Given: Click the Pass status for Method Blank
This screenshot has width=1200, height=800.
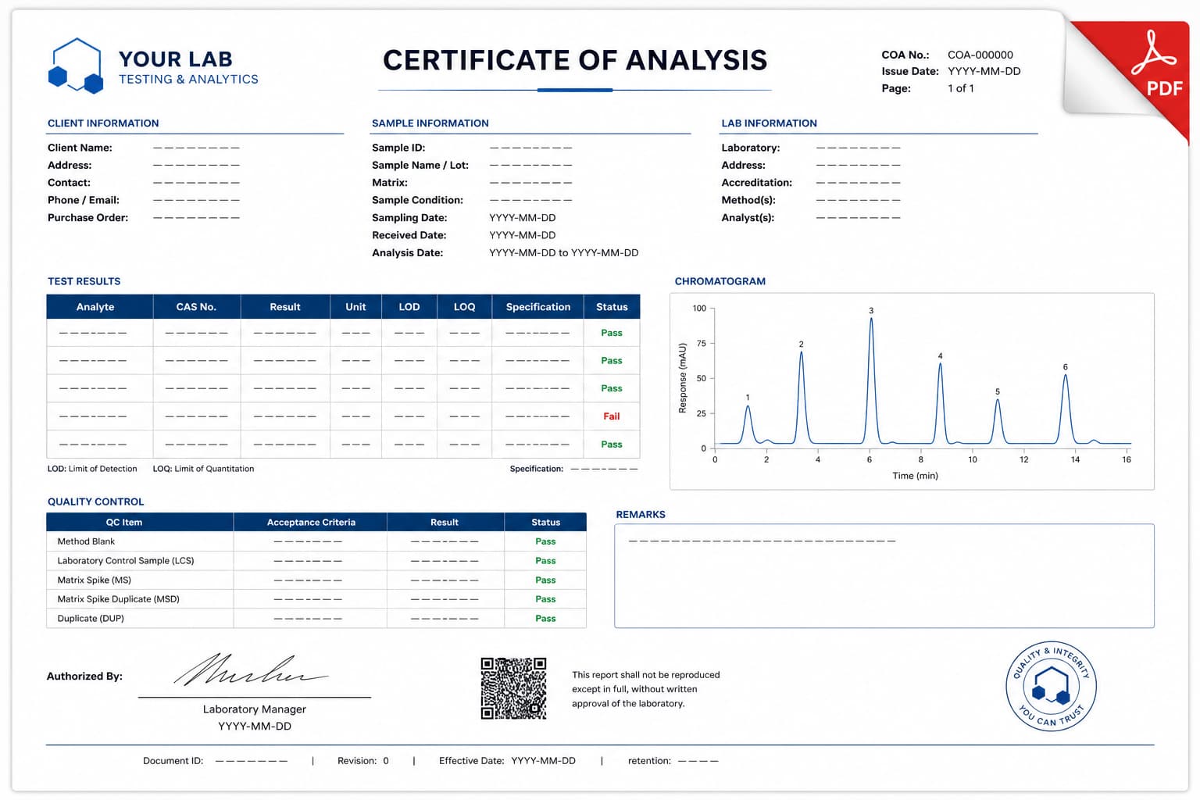Looking at the screenshot, I should [545, 541].
